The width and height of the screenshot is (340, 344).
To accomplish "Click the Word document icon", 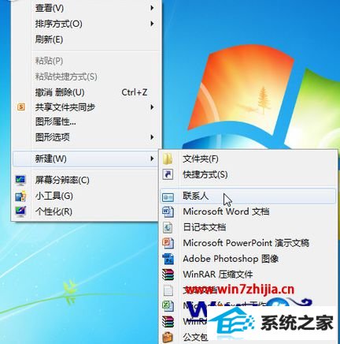I will click(168, 211).
